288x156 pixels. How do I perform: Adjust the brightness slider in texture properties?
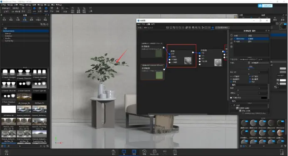click(238, 90)
